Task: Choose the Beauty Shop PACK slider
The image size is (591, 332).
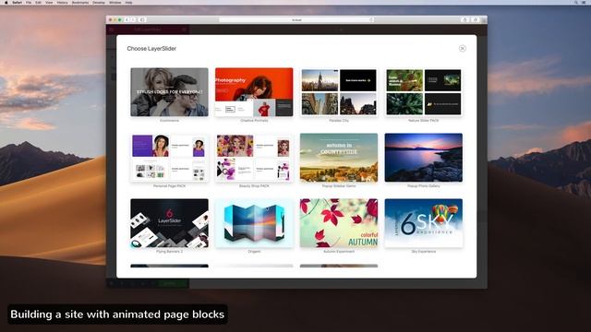Action: (x=254, y=158)
